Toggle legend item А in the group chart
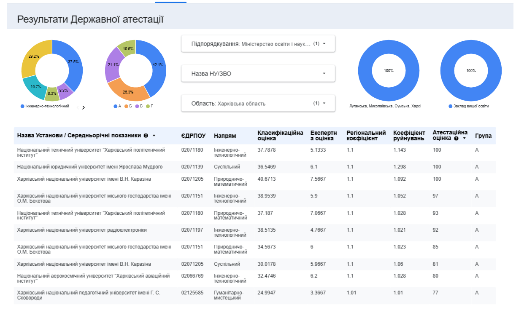This screenshot has height=310, width=516. (x=119, y=106)
